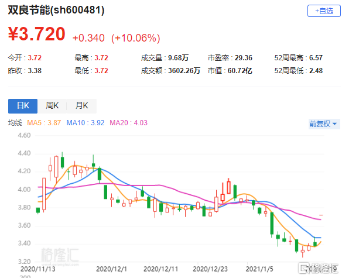Click MA5 : 3.87 indicator label
The width and height of the screenshot is (342, 278).
point(44,123)
